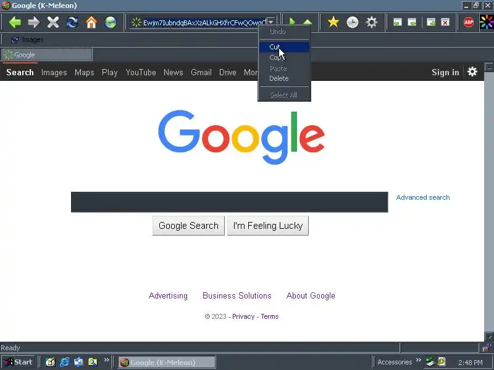The image size is (494, 370).
Task: Go back with the green left arrow
Action: click(x=14, y=22)
